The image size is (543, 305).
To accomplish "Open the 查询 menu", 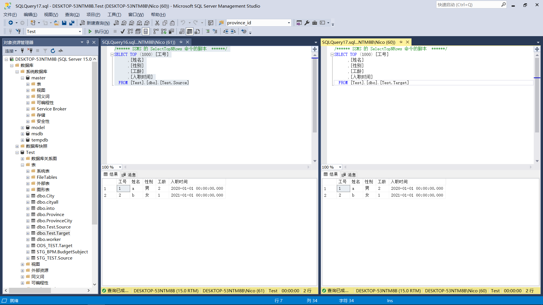I will pyautogui.click(x=72, y=14).
